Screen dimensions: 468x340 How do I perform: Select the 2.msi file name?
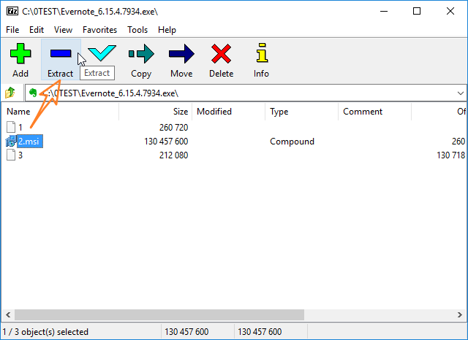tap(30, 141)
